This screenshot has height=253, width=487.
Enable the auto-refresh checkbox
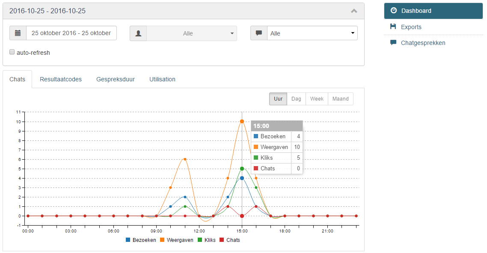[12, 52]
